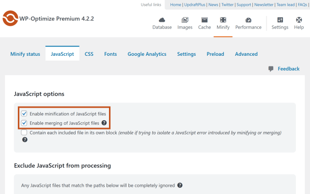Switch to the Preload tab
Viewport: 310px width, 194px height.
coord(215,54)
